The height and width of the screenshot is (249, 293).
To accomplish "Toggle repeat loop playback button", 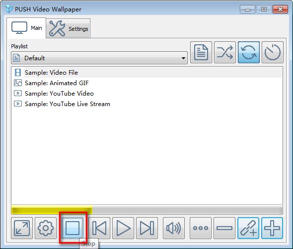I will click(249, 52).
